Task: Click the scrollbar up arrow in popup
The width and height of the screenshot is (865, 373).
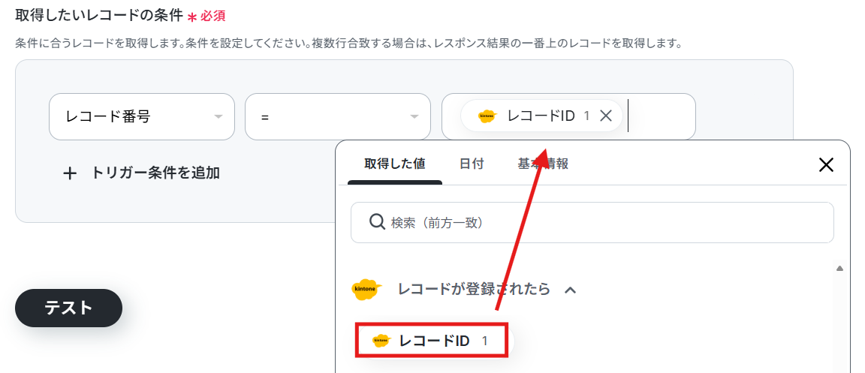Action: coord(839,269)
